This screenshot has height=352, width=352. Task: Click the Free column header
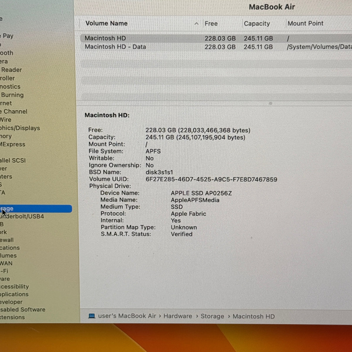(x=211, y=24)
